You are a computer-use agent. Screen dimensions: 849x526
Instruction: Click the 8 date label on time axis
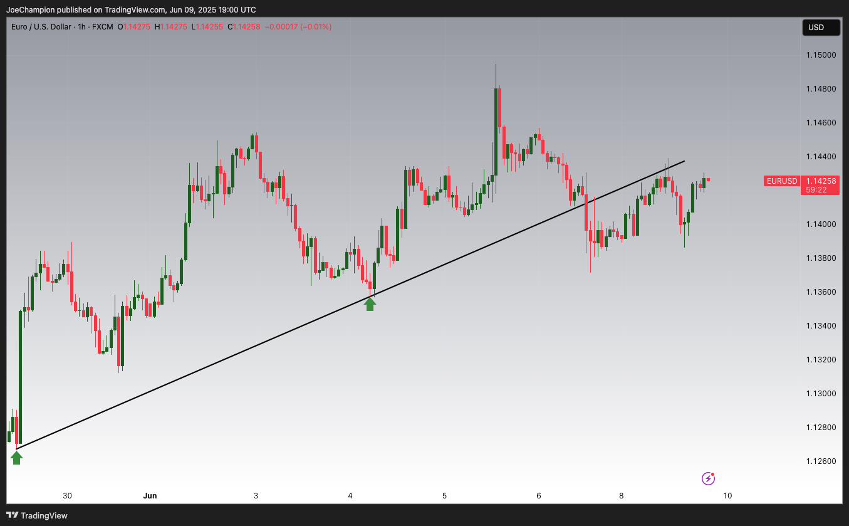click(622, 496)
